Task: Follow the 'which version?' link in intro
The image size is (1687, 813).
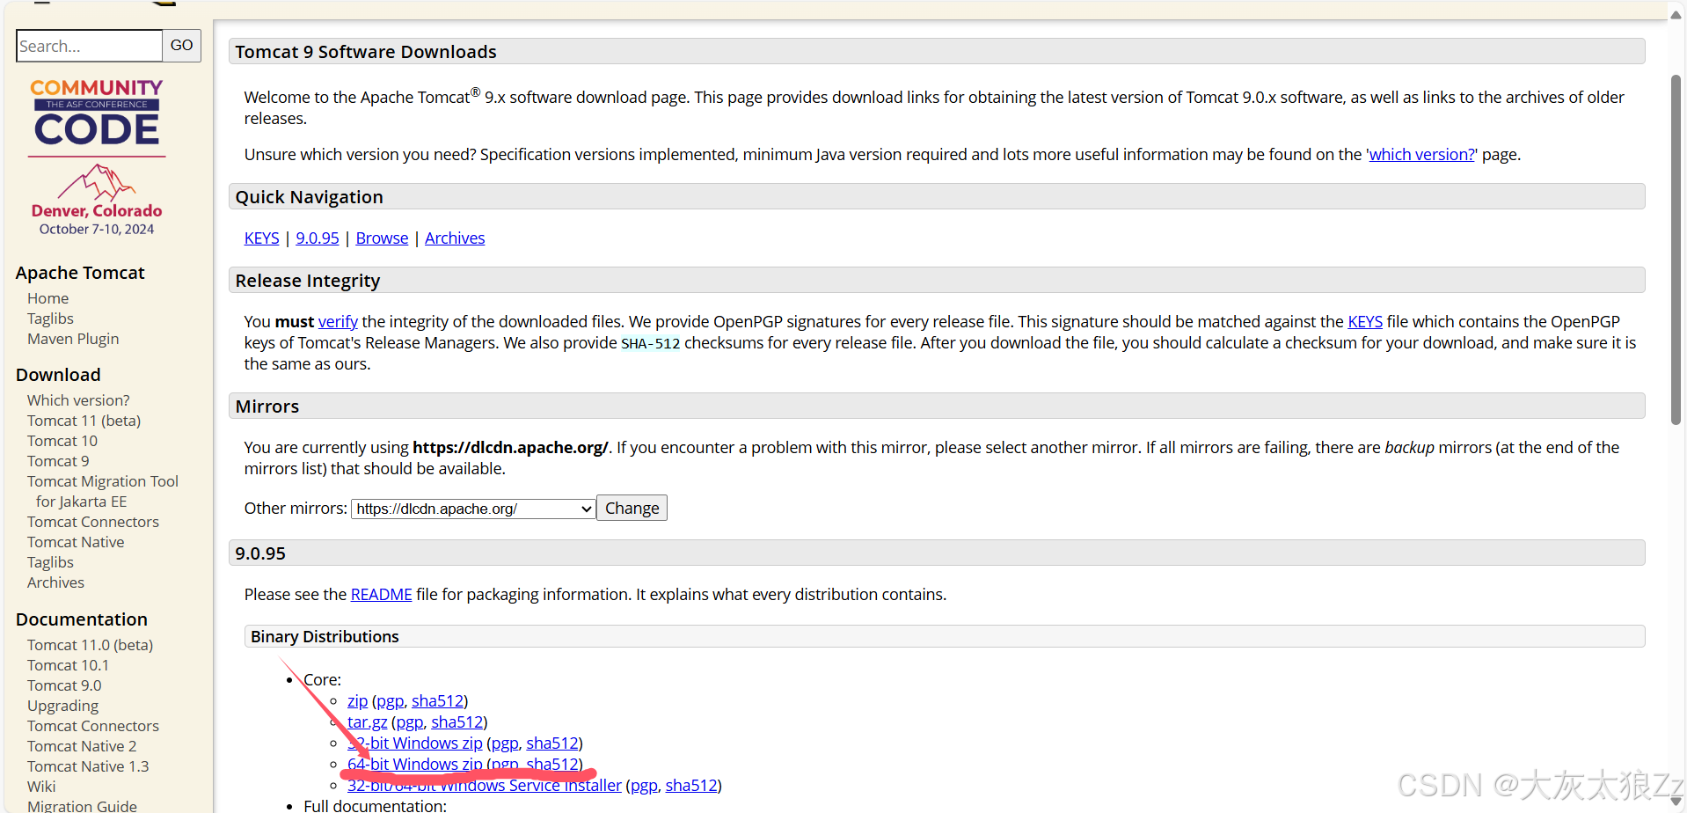Action: coord(1422,155)
